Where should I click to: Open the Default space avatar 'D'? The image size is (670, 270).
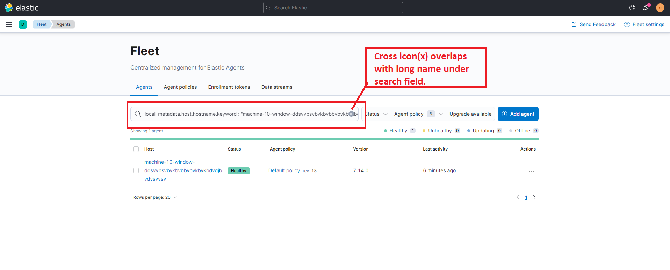click(23, 24)
